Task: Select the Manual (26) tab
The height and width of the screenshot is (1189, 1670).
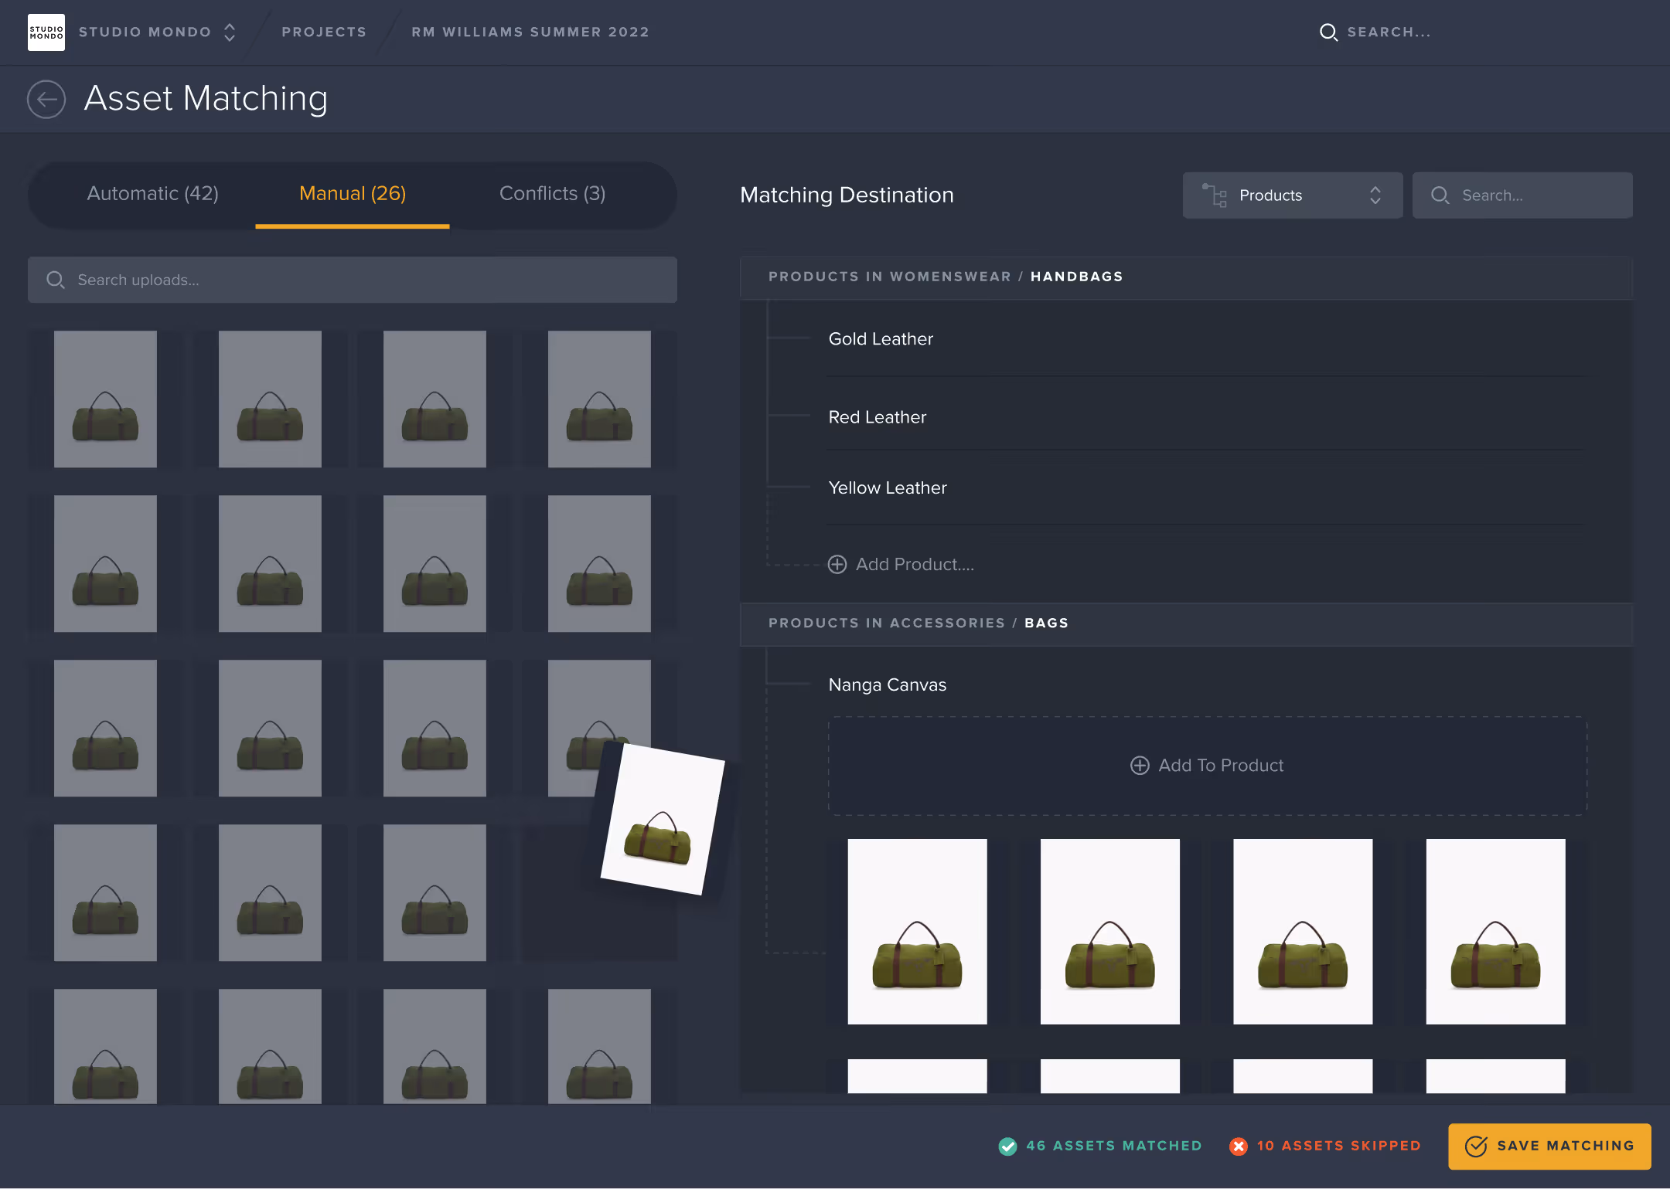Action: pos(353,194)
